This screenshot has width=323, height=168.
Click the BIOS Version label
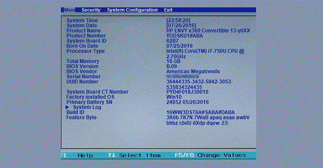(x=82, y=66)
